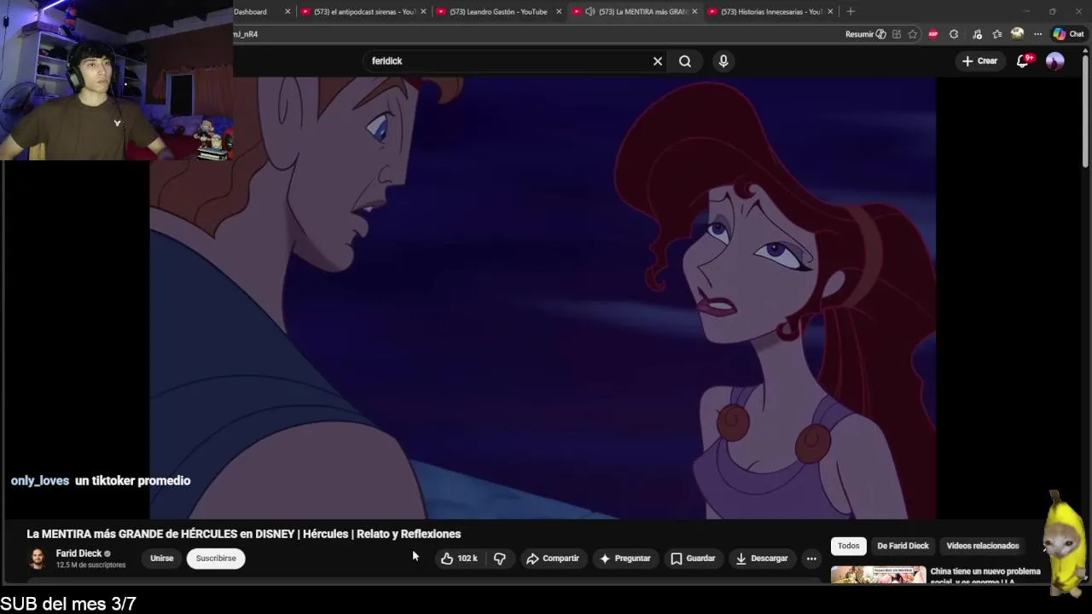Click the Compartir share button
Image resolution: width=1092 pixels, height=614 pixels.
(x=553, y=559)
